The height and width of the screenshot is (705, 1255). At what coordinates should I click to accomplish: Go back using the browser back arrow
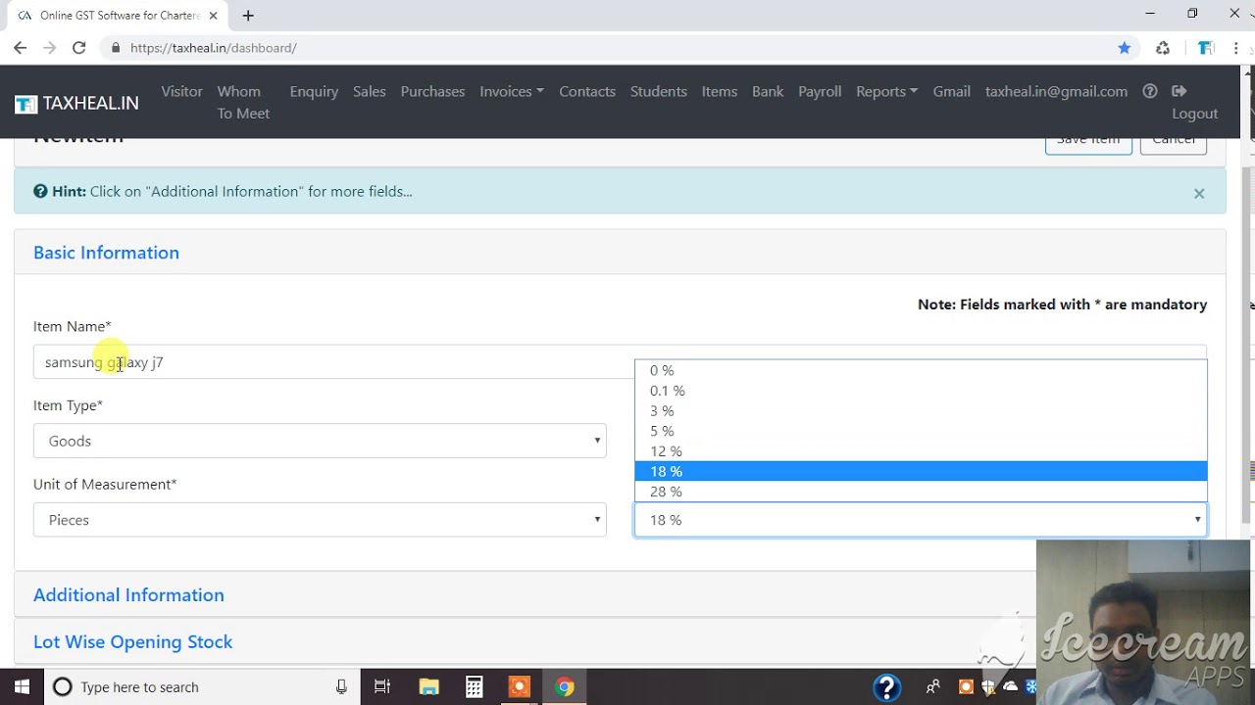coord(20,48)
